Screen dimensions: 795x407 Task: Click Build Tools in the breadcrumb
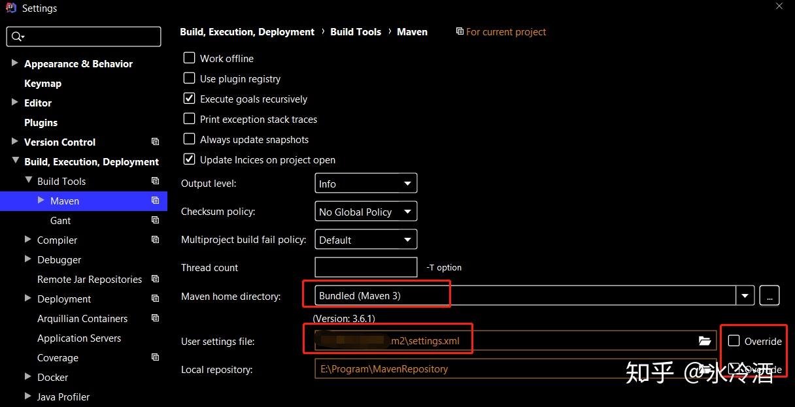pyautogui.click(x=356, y=31)
